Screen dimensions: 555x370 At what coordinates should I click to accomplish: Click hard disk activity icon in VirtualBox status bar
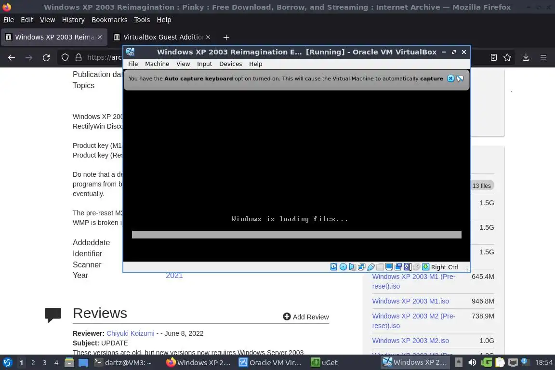coord(334,267)
